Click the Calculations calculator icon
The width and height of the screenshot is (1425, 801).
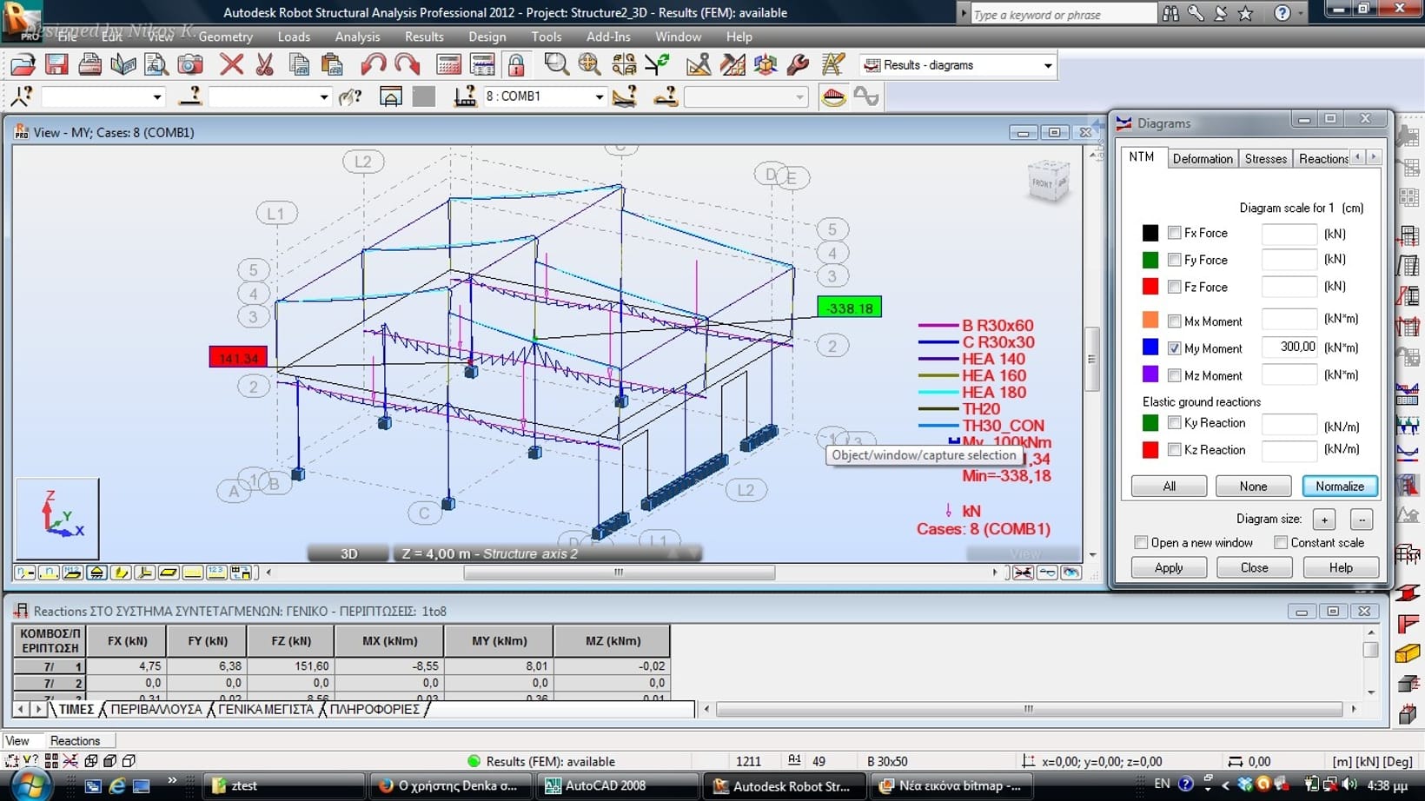tap(448, 65)
